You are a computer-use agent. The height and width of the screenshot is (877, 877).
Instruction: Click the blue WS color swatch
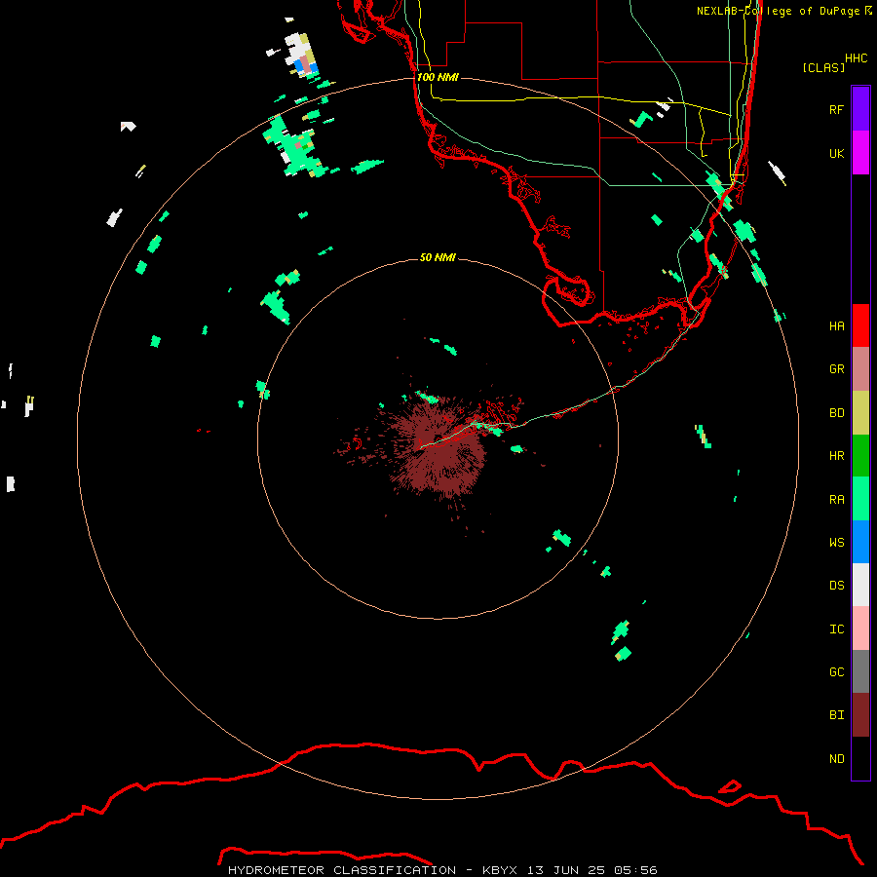pos(860,542)
